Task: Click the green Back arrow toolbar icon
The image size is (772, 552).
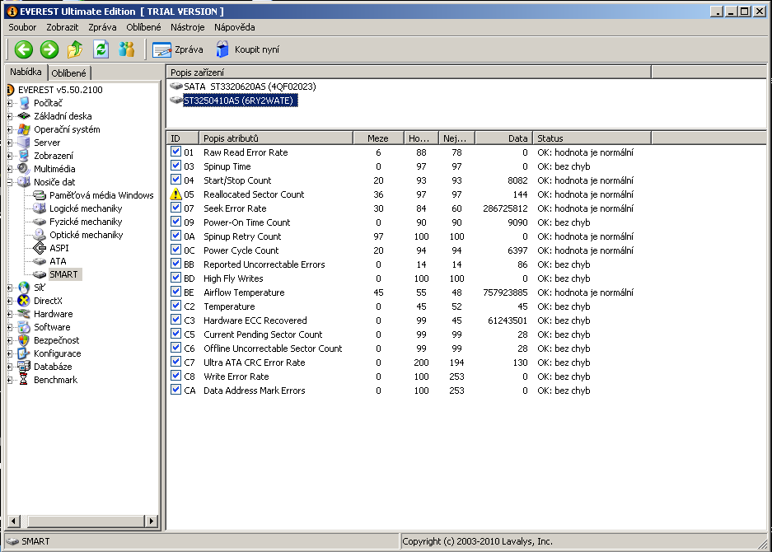Action: click(x=23, y=49)
